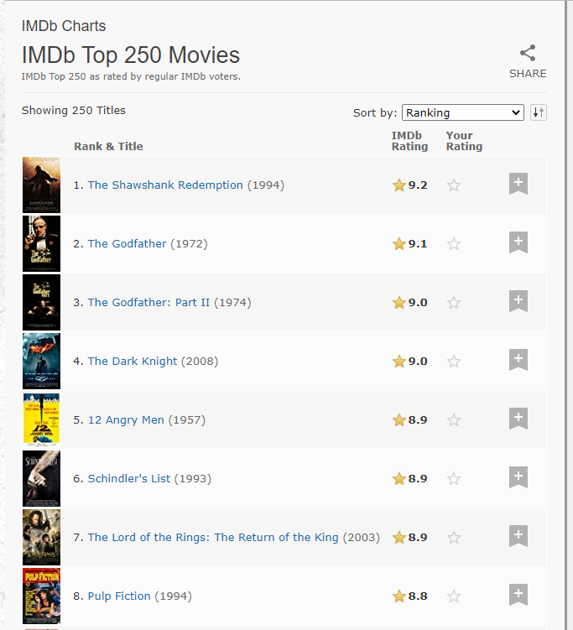
Task: Click the 12 Angry Men poster thumbnail
Action: 41,419
